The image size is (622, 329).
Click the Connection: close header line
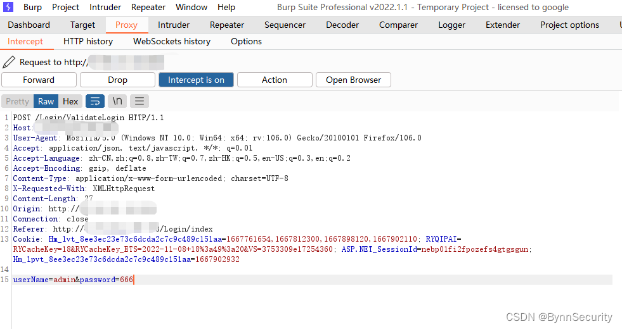[x=51, y=219]
